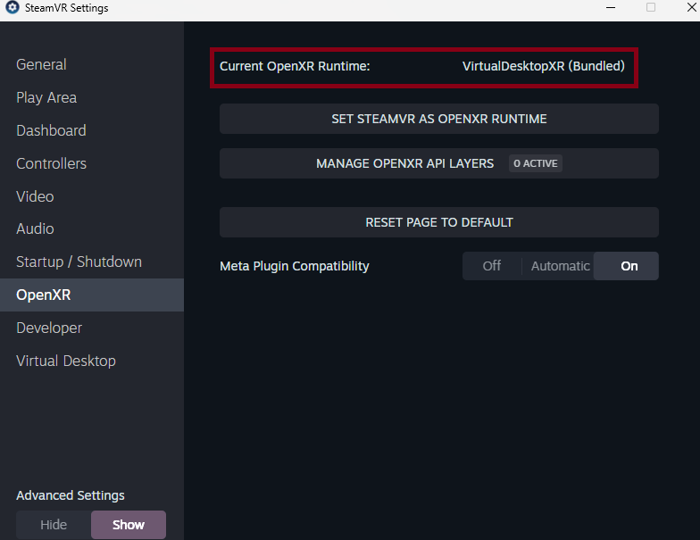Viewport: 700px width, 540px height.
Task: Open the Dashboard section
Action: (x=51, y=130)
